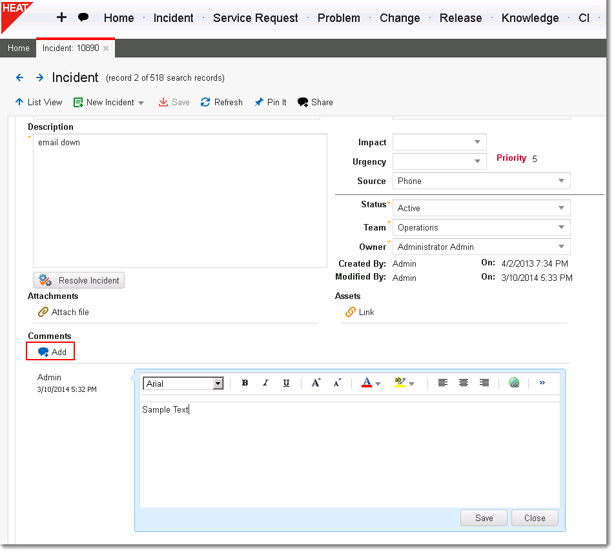616x554 pixels.
Task: Close the Incident: 10890 tab
Action: pyautogui.click(x=106, y=48)
